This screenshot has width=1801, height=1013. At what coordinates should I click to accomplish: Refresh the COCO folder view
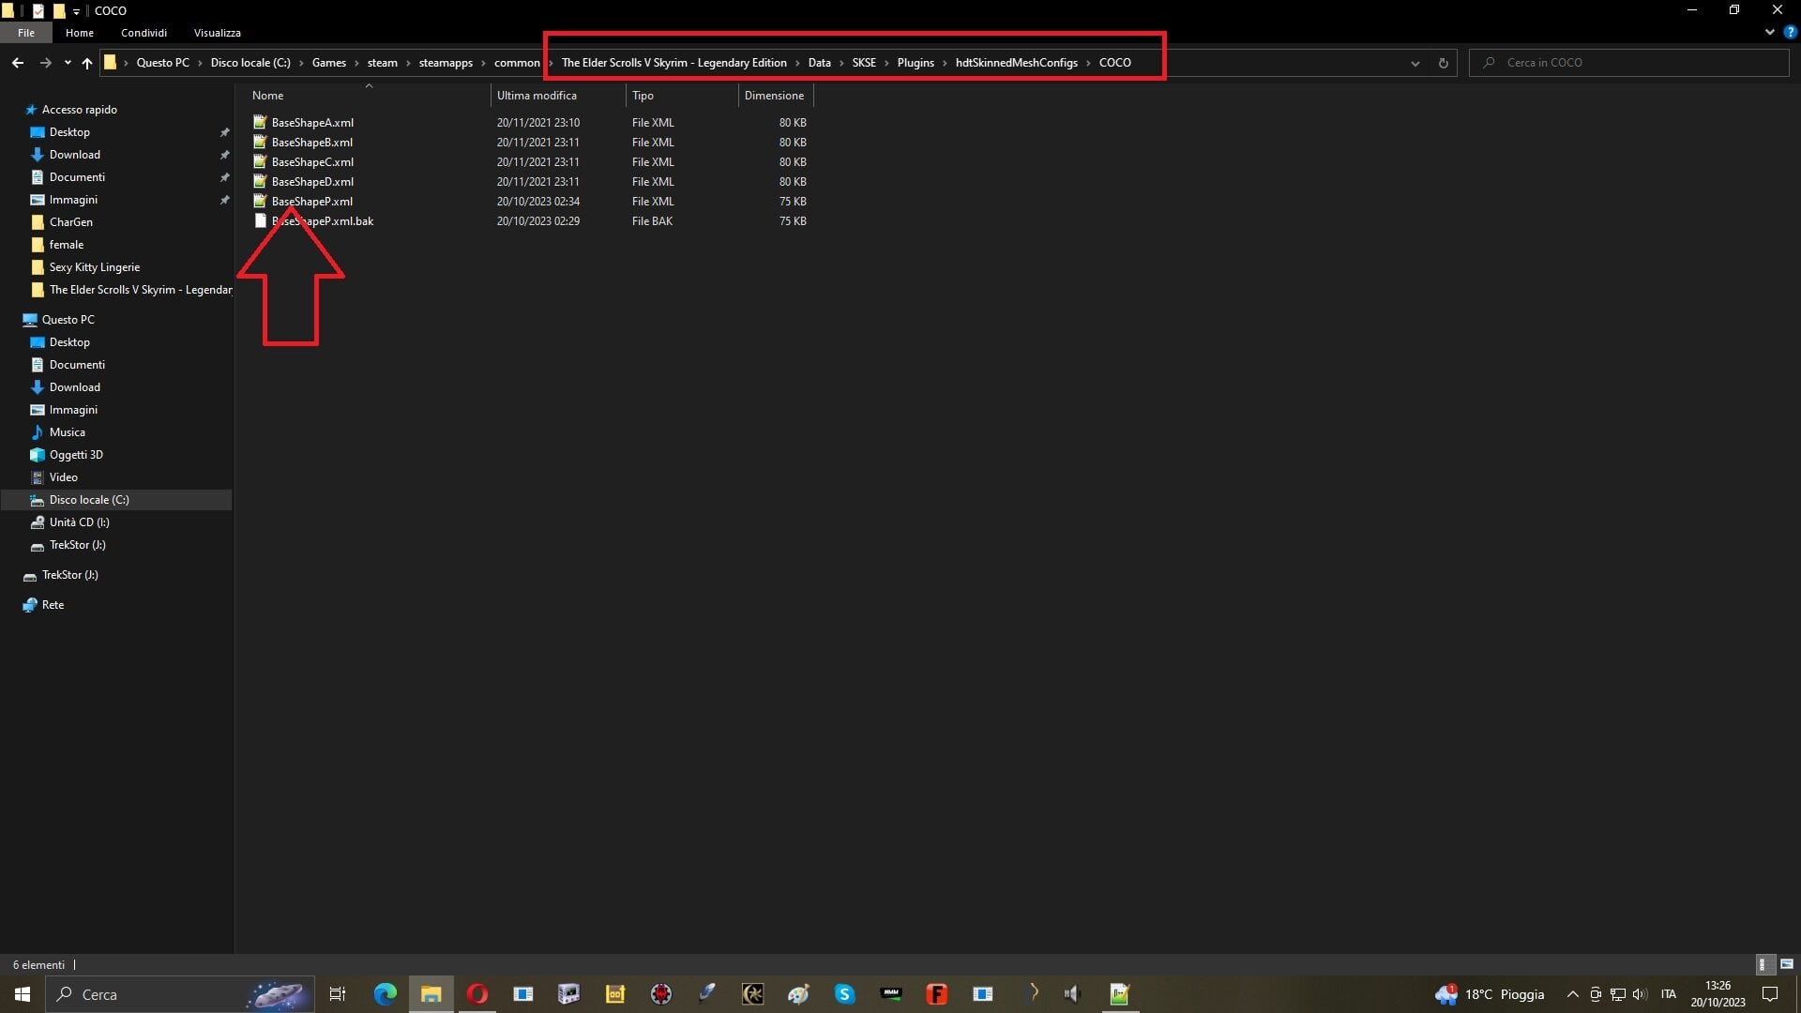click(1443, 63)
